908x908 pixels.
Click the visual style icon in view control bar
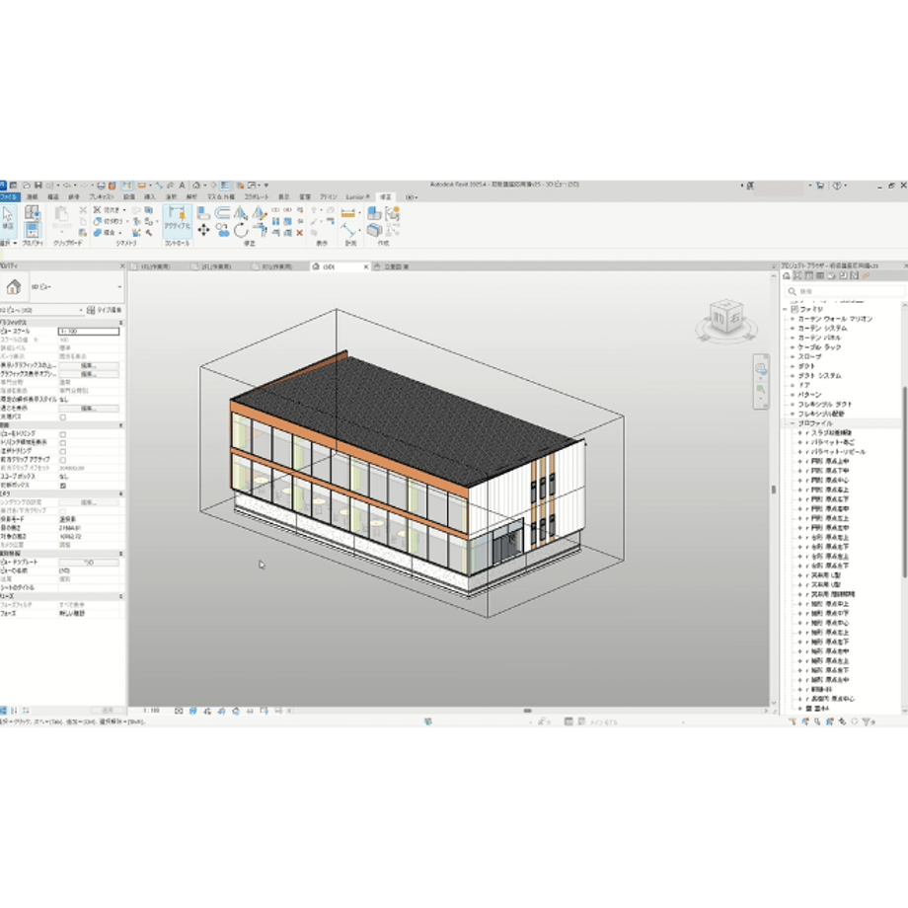click(x=192, y=711)
